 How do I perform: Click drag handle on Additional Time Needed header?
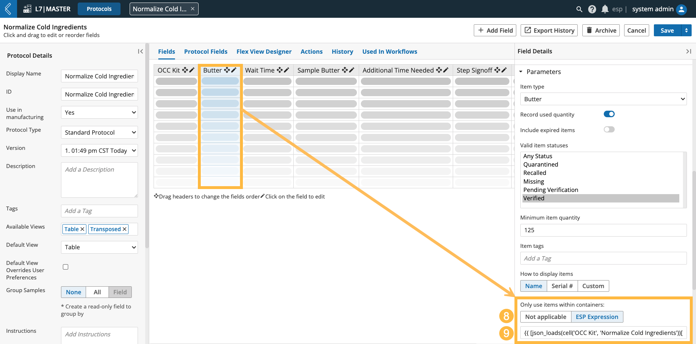pos(439,70)
